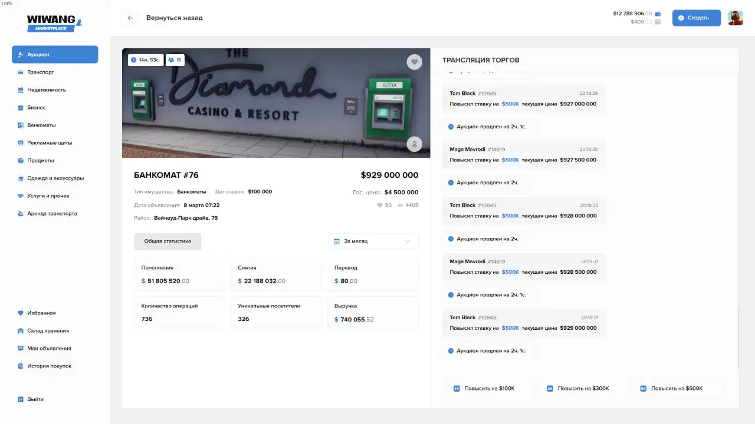This screenshot has width=755, height=424.
Task: Click the Purchase history icon
Action: pos(21,366)
